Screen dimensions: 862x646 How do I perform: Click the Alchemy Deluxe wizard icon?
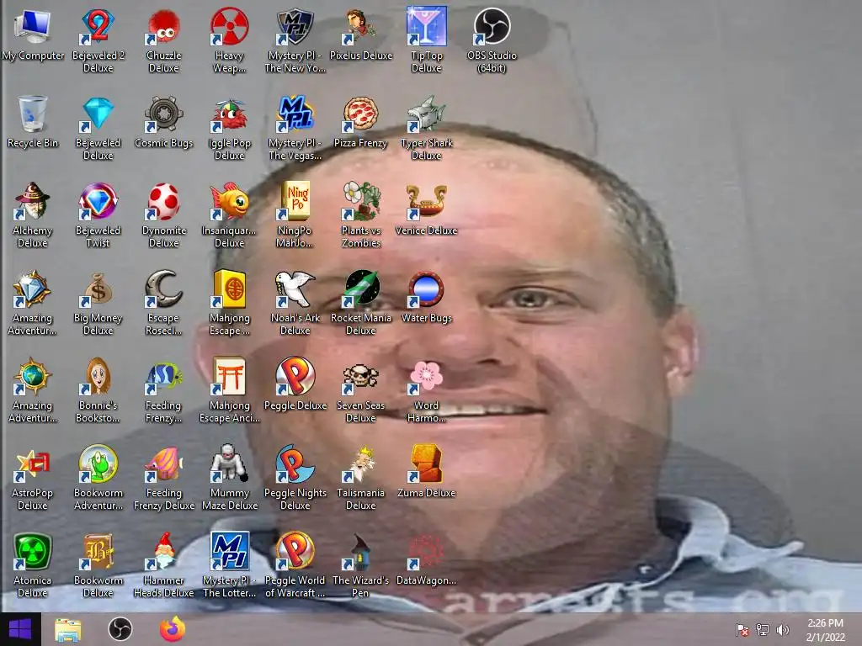[x=33, y=201]
